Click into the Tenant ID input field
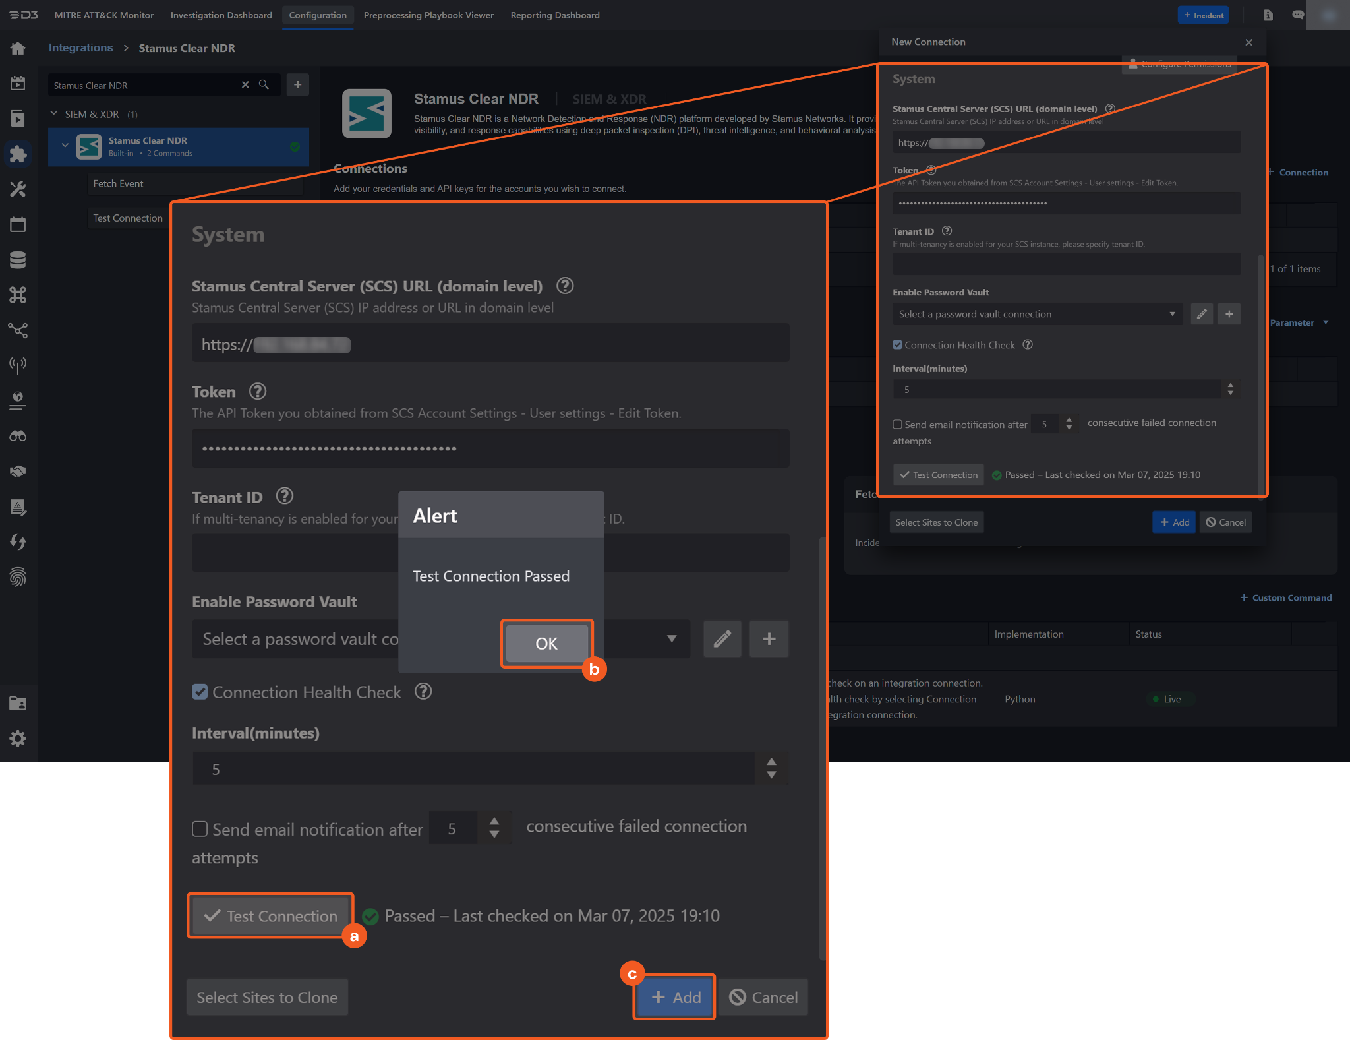This screenshot has width=1350, height=1040. 297,553
